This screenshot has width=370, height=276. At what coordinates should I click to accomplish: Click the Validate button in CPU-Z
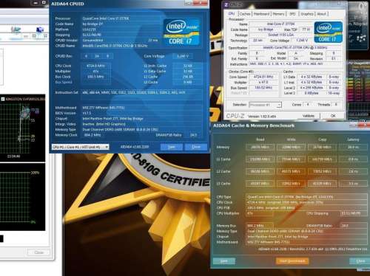click(309, 116)
